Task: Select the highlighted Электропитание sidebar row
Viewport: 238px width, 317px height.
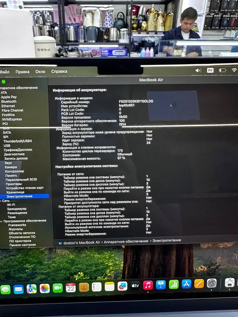Action: pyautogui.click(x=25, y=196)
